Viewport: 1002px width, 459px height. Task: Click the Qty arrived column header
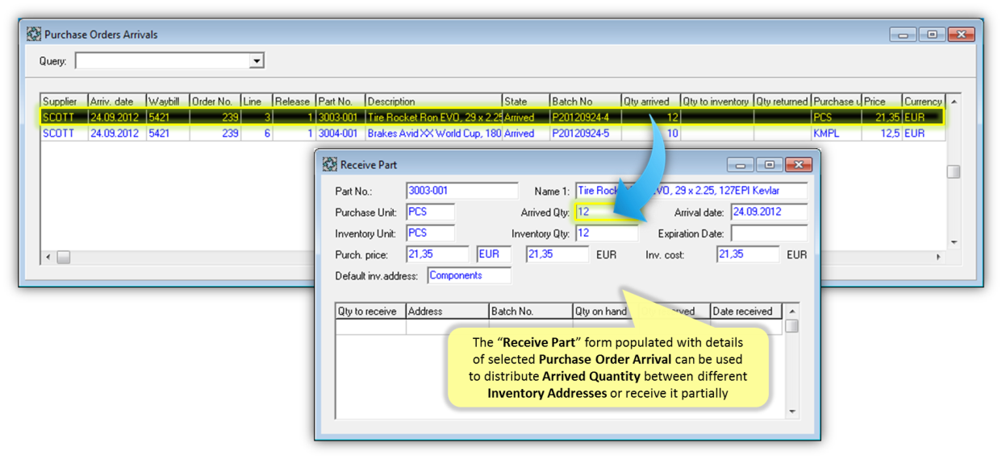650,101
